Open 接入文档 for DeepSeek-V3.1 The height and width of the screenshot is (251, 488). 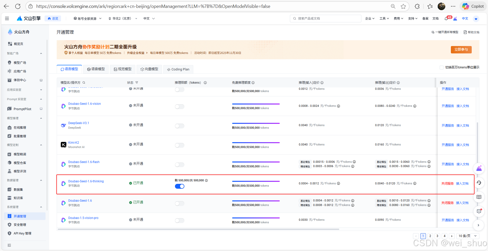point(463,126)
